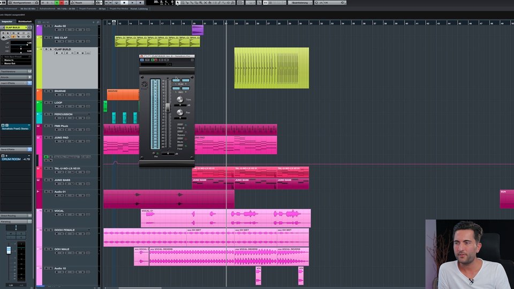Click the Record button in transport

[x=140, y=3]
